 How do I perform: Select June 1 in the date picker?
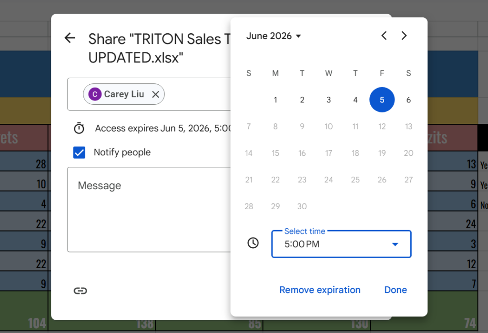pyautogui.click(x=275, y=100)
